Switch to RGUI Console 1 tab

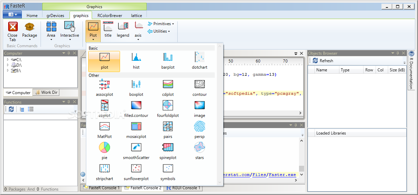183,188
